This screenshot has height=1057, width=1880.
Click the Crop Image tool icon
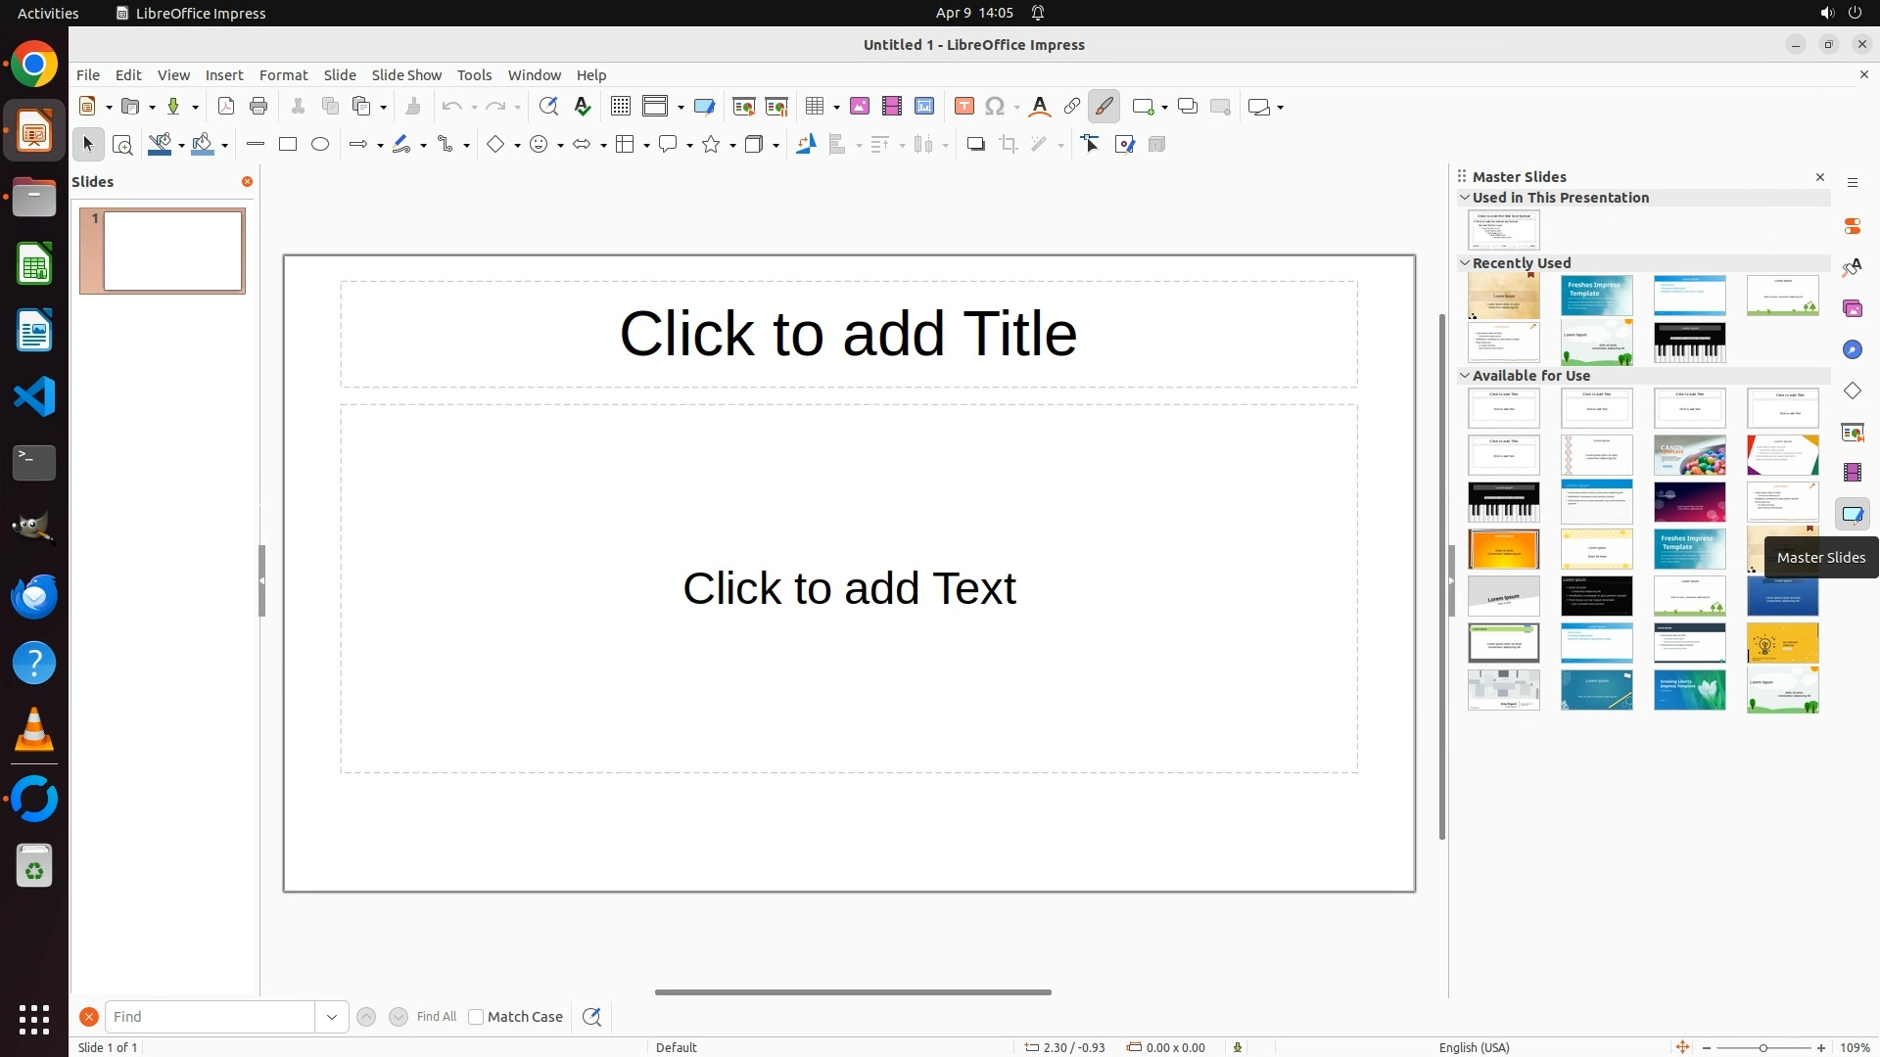[1009, 145]
